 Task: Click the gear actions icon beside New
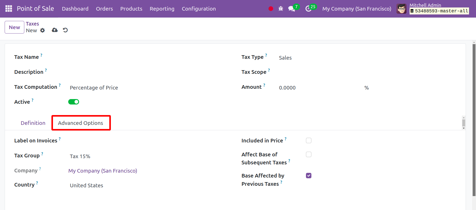(43, 30)
